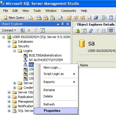Select New Login... in context menu

coord(52,67)
